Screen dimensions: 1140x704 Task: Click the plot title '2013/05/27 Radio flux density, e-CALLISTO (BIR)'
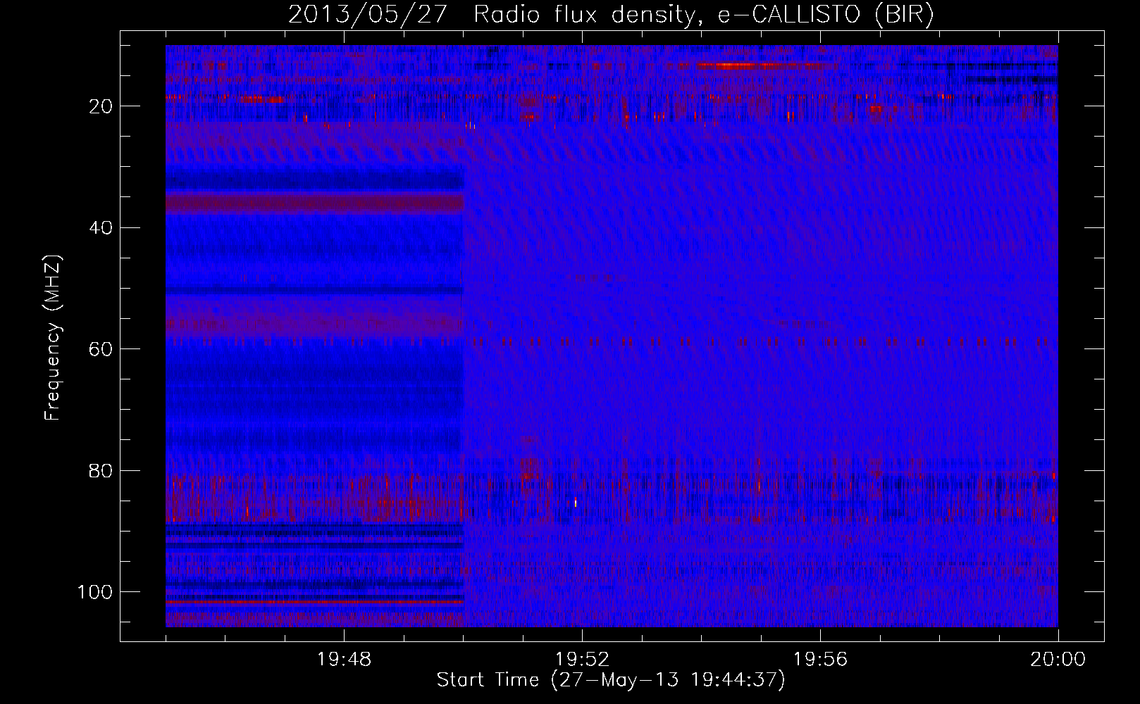tap(611, 14)
